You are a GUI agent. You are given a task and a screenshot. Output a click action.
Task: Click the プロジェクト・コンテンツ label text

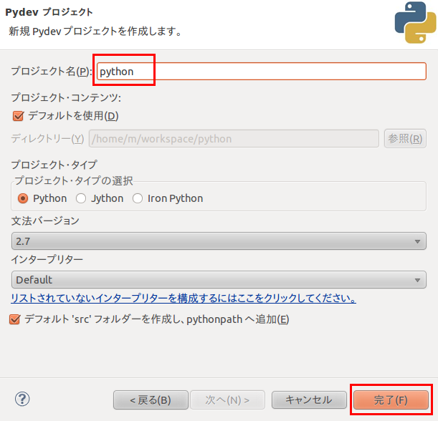[x=66, y=97]
